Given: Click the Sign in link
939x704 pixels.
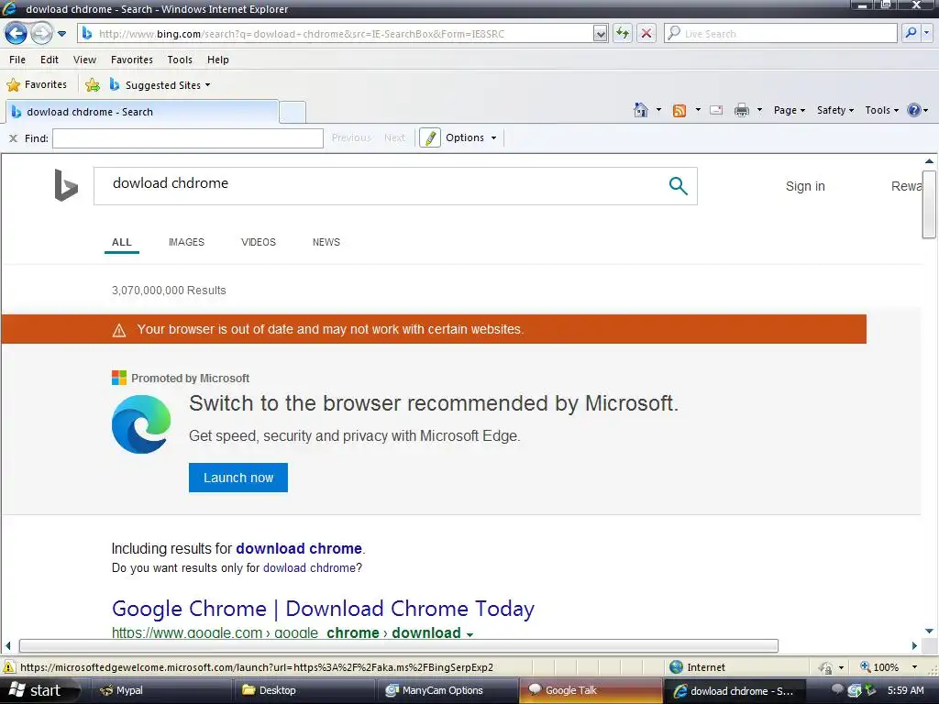Looking at the screenshot, I should pos(805,186).
